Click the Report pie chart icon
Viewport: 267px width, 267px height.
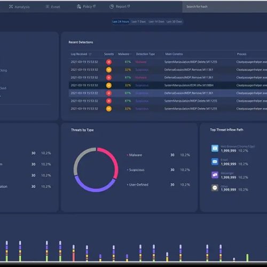[x=112, y=6]
